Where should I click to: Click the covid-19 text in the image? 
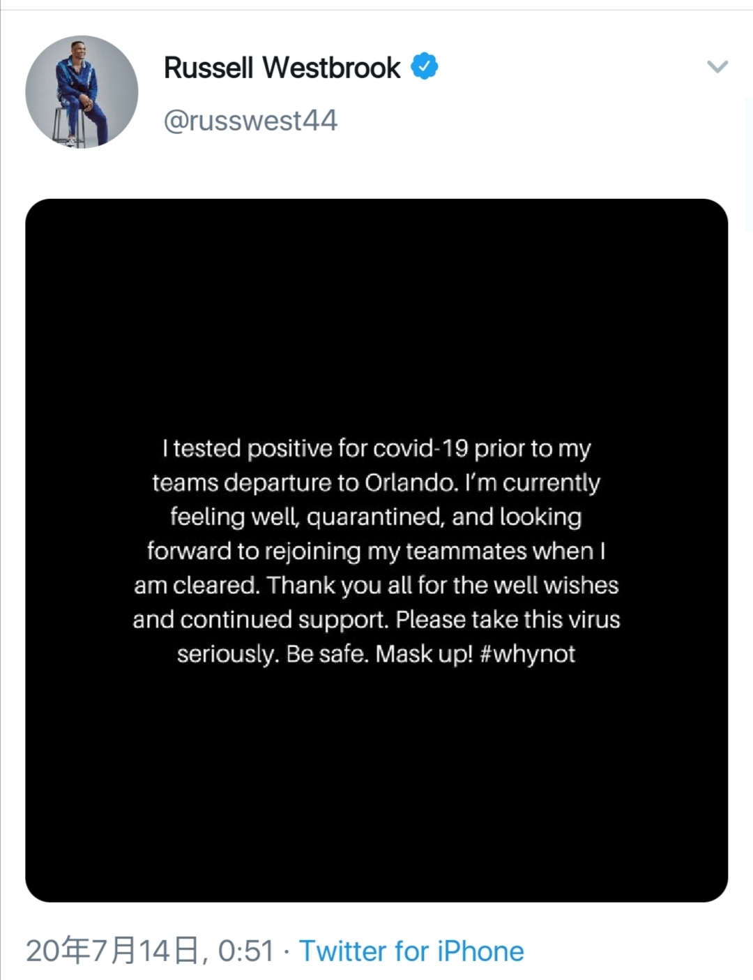420,448
